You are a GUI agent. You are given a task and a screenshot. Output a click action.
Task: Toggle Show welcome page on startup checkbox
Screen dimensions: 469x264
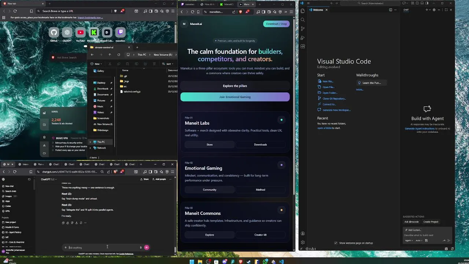[x=336, y=243]
